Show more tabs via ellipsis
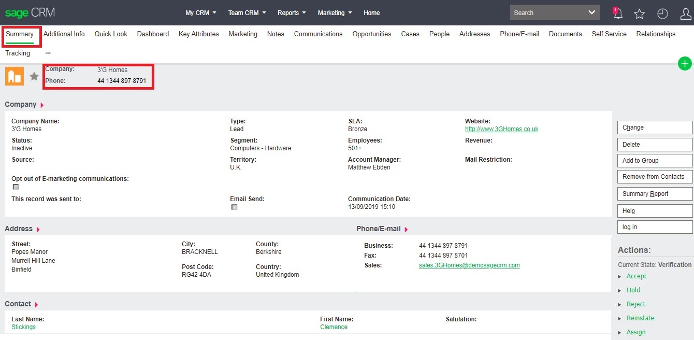694x340 pixels. click(48, 53)
